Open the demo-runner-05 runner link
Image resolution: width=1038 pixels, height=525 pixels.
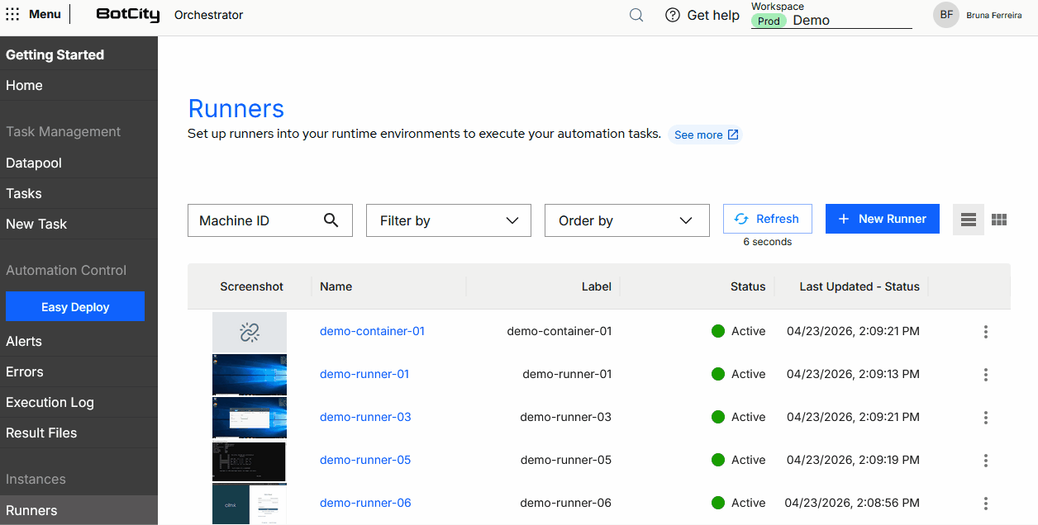pyautogui.click(x=365, y=460)
